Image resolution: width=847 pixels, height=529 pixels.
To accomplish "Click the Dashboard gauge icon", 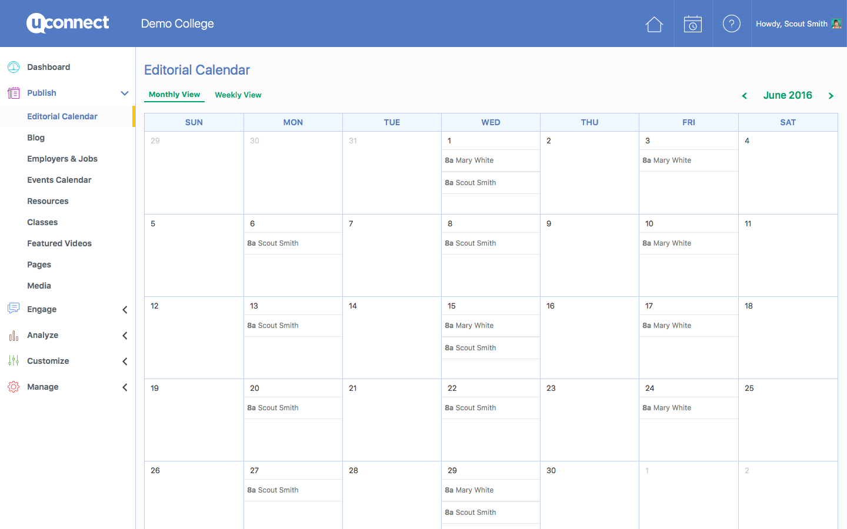I will click(14, 67).
